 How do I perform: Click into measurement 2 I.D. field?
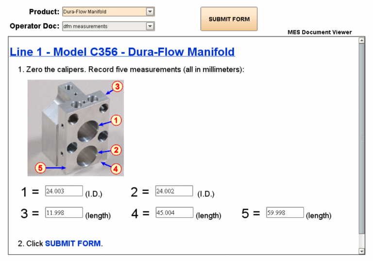174,191
